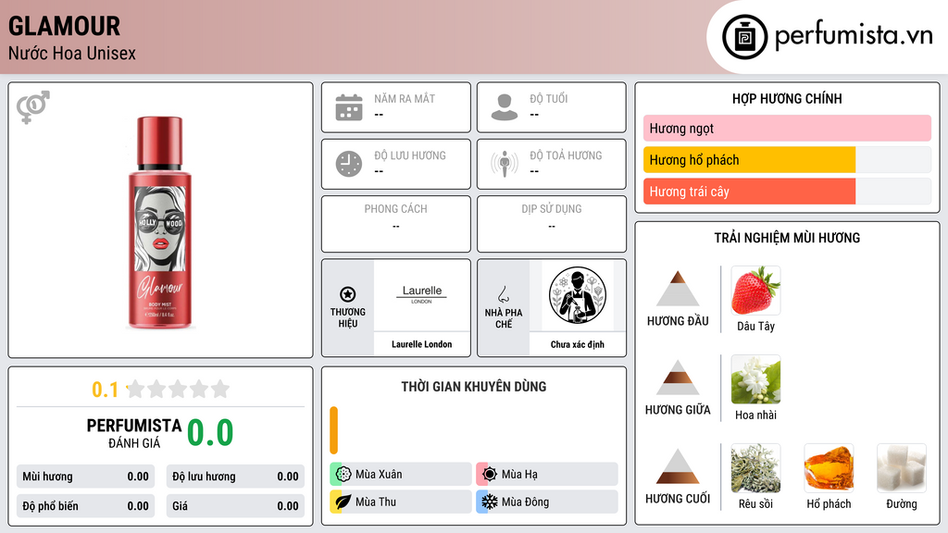Click the Laurelle London brand logo
This screenshot has width=948, height=533.
coord(422,294)
